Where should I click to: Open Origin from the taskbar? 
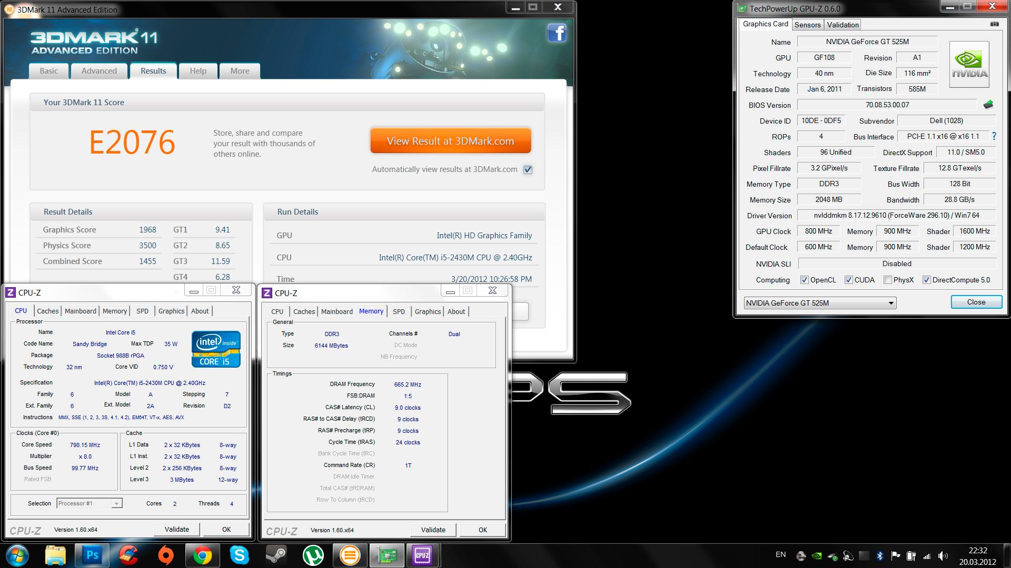click(165, 555)
